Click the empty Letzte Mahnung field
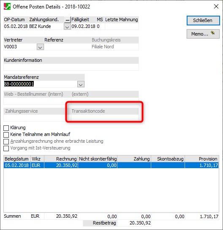 (122, 26)
